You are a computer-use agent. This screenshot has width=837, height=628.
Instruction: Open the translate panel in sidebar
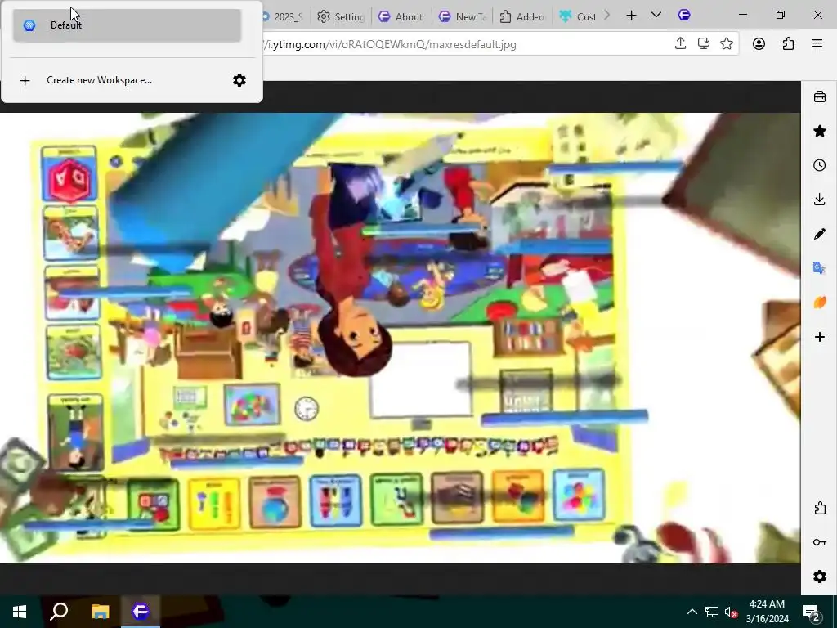[x=819, y=267]
